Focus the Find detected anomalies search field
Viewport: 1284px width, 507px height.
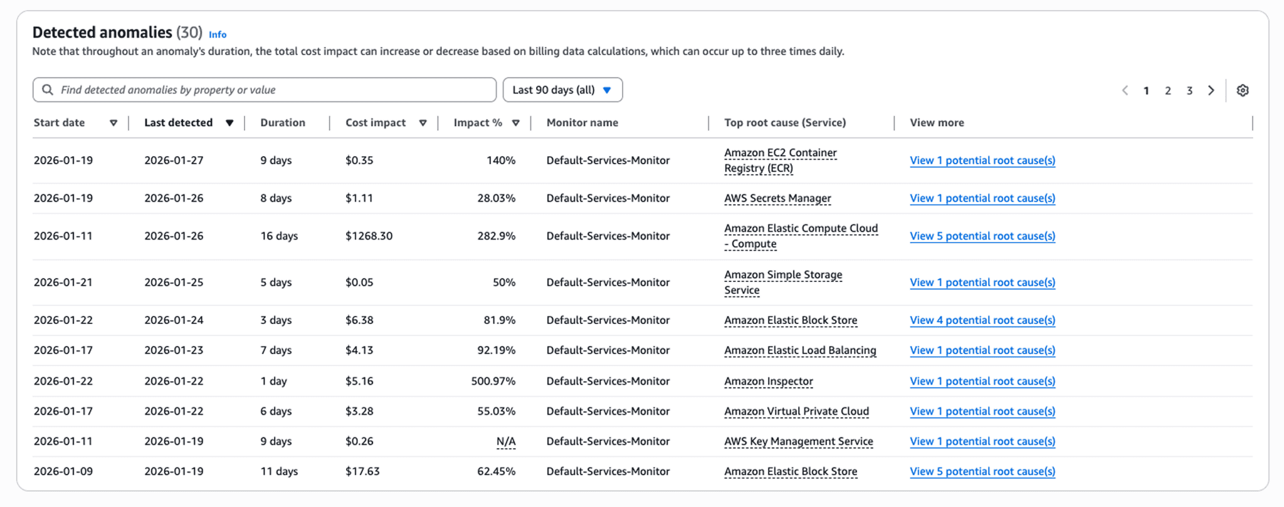[276, 90]
